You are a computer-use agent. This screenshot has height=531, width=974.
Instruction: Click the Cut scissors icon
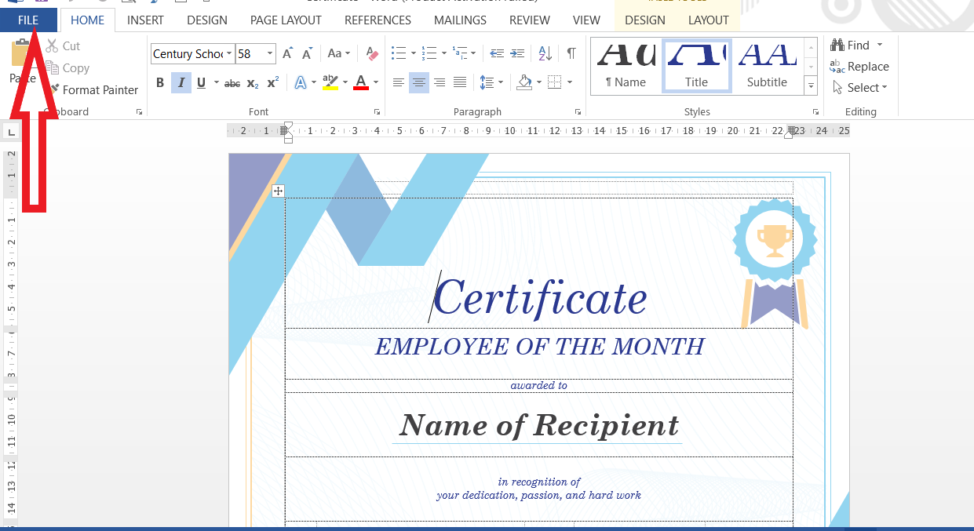[x=53, y=46]
